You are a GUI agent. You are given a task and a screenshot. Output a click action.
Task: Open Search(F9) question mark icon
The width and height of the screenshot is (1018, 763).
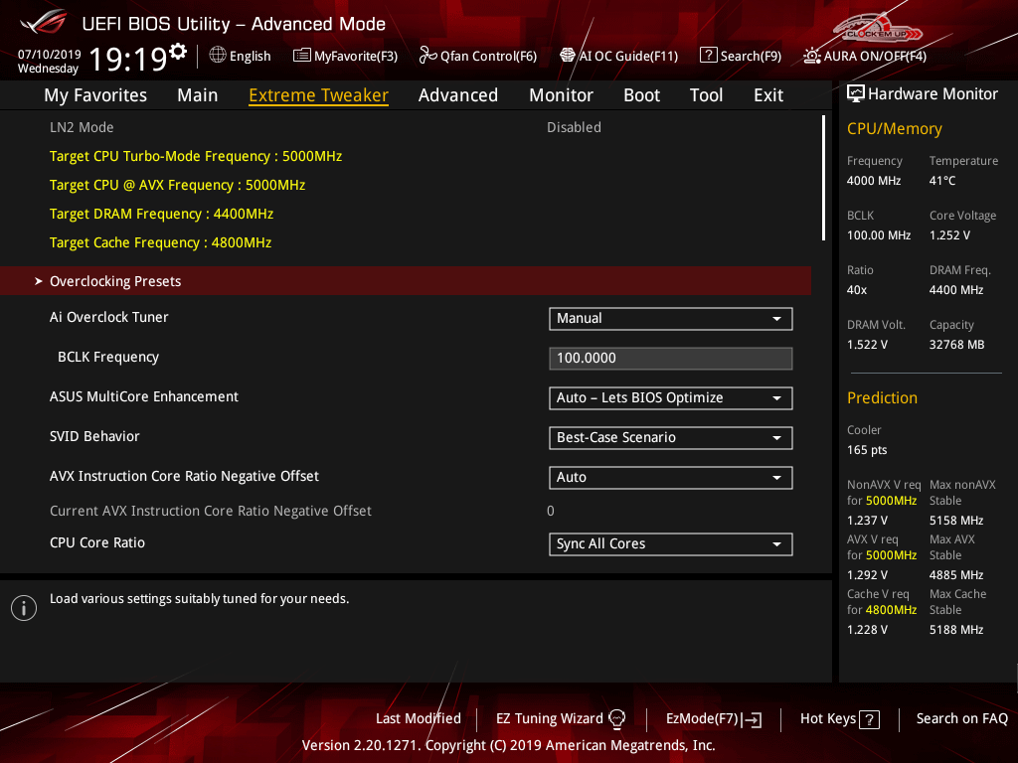point(708,56)
